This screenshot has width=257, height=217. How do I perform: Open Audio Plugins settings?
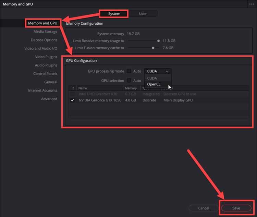[x=46, y=65]
